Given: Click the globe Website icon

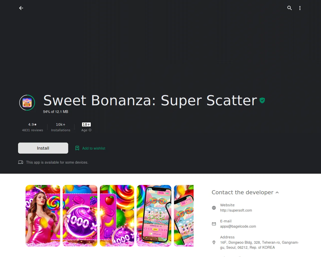Looking at the screenshot, I should 214,208.
